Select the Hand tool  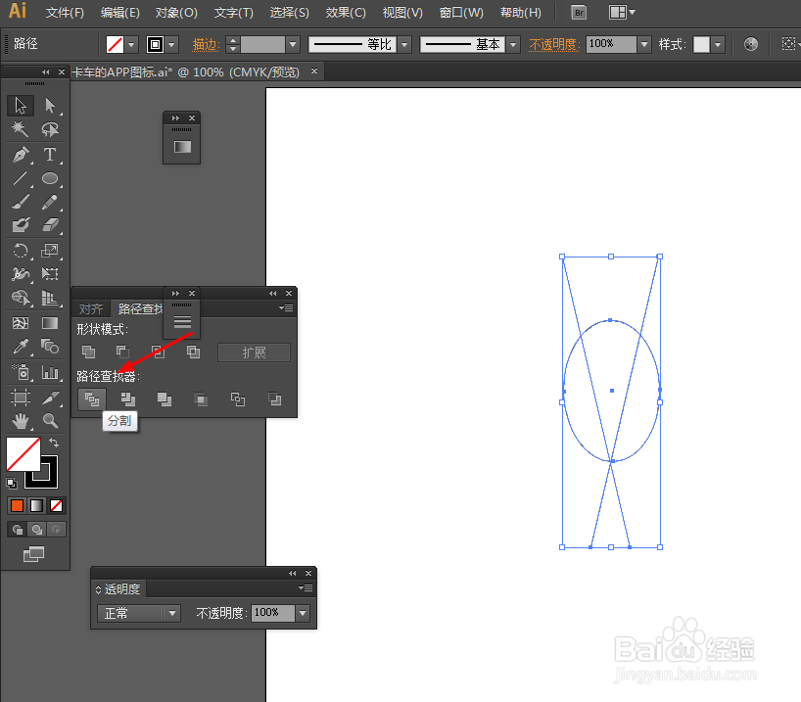[21, 421]
